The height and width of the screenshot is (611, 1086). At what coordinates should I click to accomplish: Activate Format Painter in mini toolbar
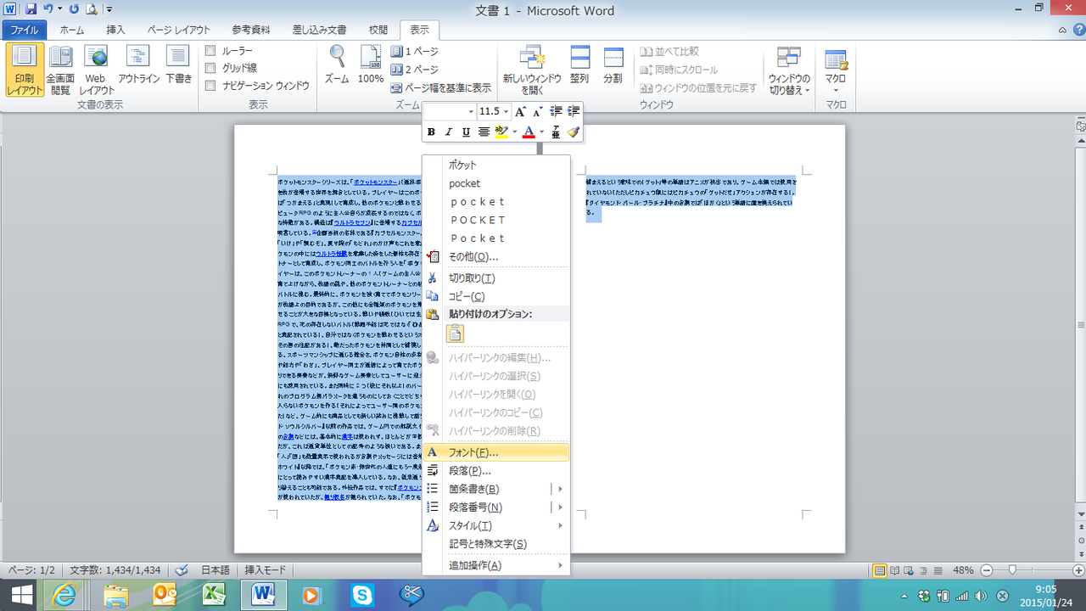574,132
